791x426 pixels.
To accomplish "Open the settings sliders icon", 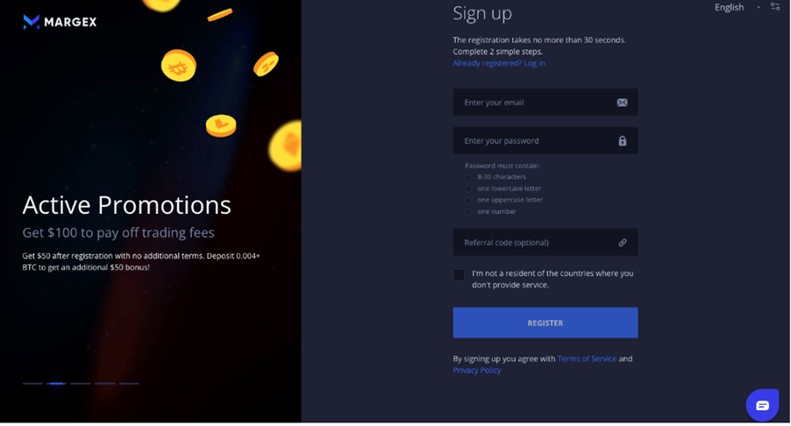I will (775, 7).
